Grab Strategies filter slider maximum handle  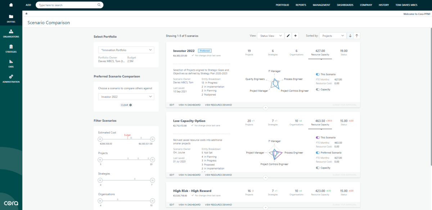[x=152, y=180]
